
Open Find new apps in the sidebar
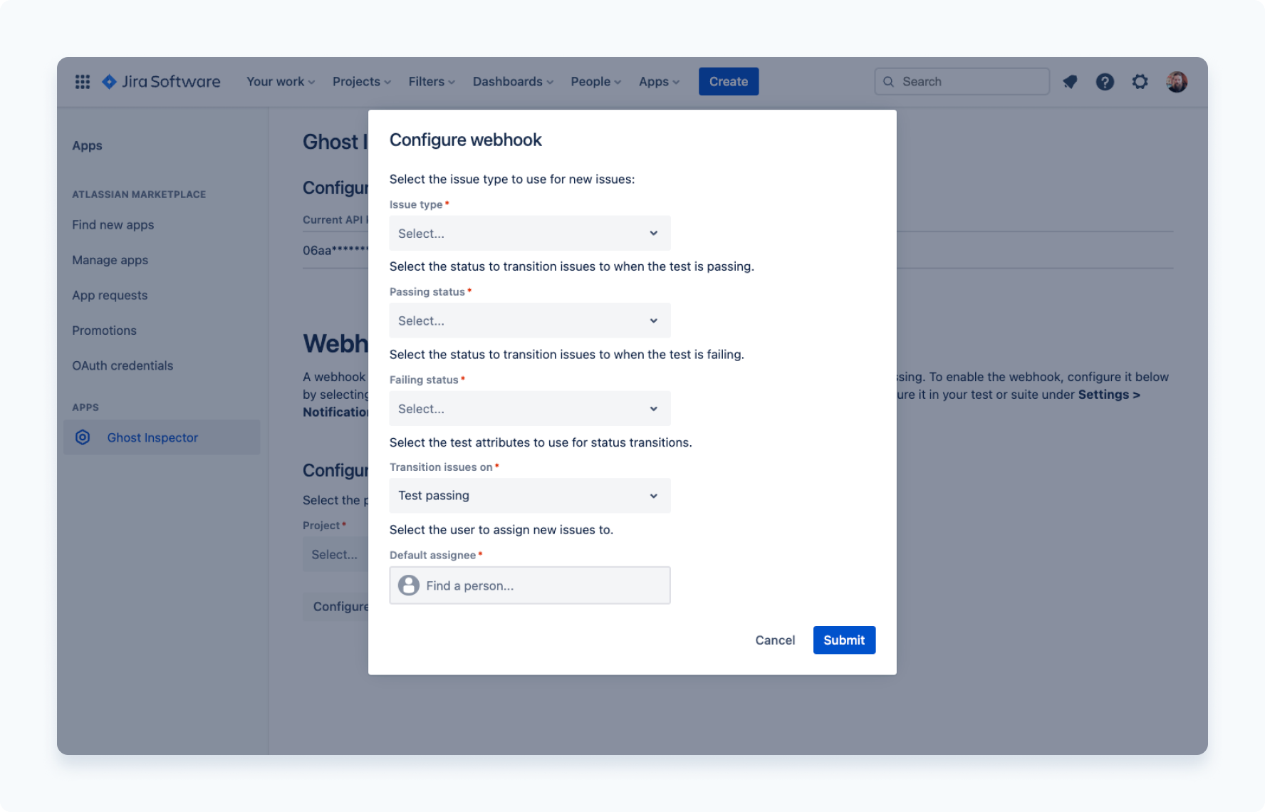click(113, 224)
